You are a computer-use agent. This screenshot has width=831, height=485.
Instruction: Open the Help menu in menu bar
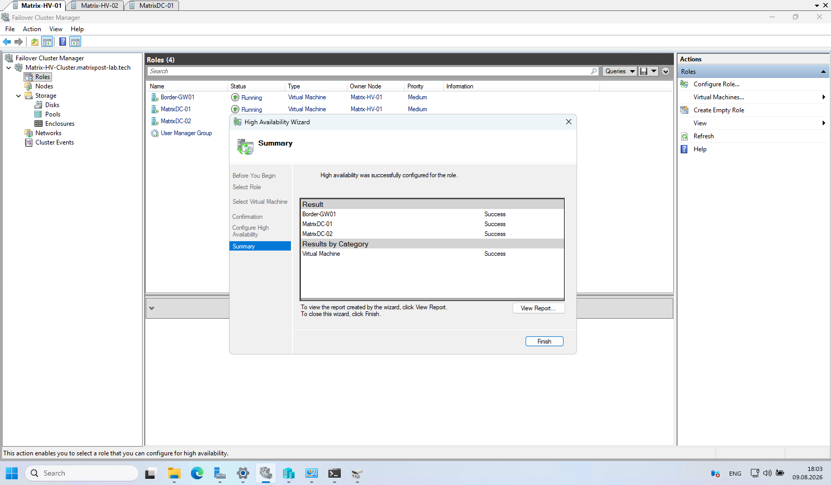pyautogui.click(x=77, y=29)
